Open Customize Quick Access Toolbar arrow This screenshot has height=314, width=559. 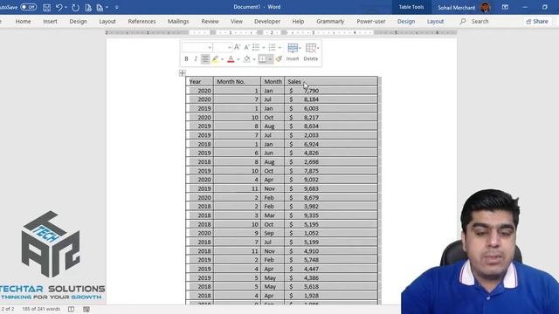(x=116, y=7)
